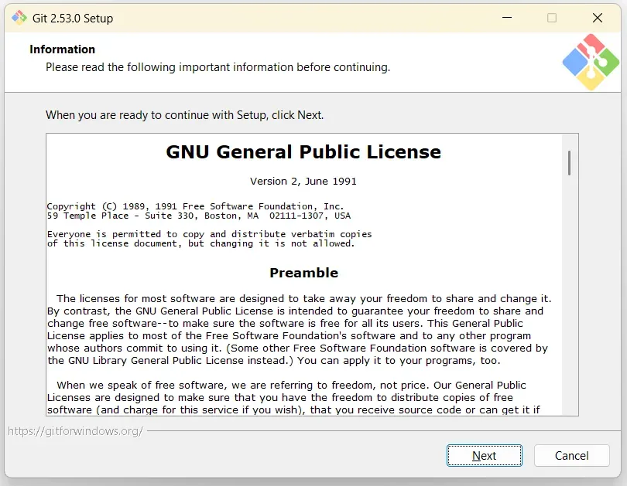The height and width of the screenshot is (486, 627).
Task: Close the Git Setup window
Action: click(x=598, y=18)
